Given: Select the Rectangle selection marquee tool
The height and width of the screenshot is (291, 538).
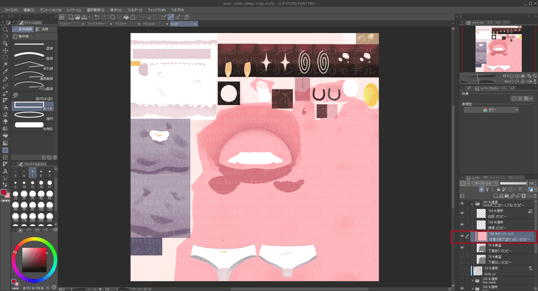Looking at the screenshot, I should [5, 58].
